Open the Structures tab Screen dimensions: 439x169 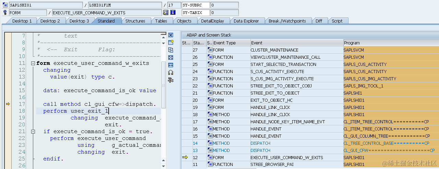[135, 21]
